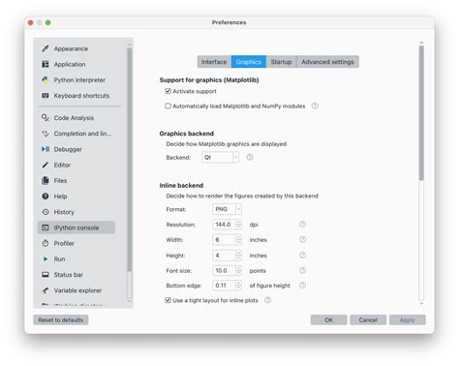The image size is (459, 366).
Task: Toggle Activate support checkbox
Action: coord(168,91)
